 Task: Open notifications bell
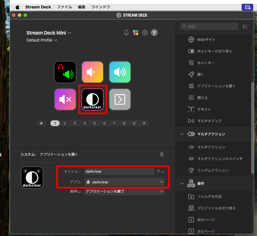point(126,33)
